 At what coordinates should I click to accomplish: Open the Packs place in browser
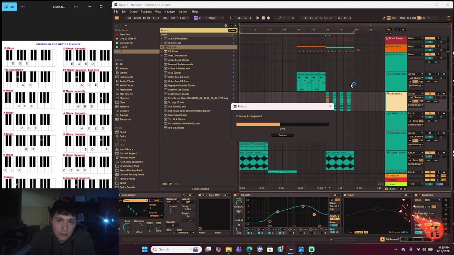tap(123, 132)
